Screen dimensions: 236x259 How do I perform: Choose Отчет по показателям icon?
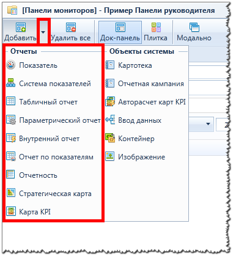[11, 156]
